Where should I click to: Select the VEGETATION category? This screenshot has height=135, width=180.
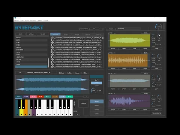31,57
